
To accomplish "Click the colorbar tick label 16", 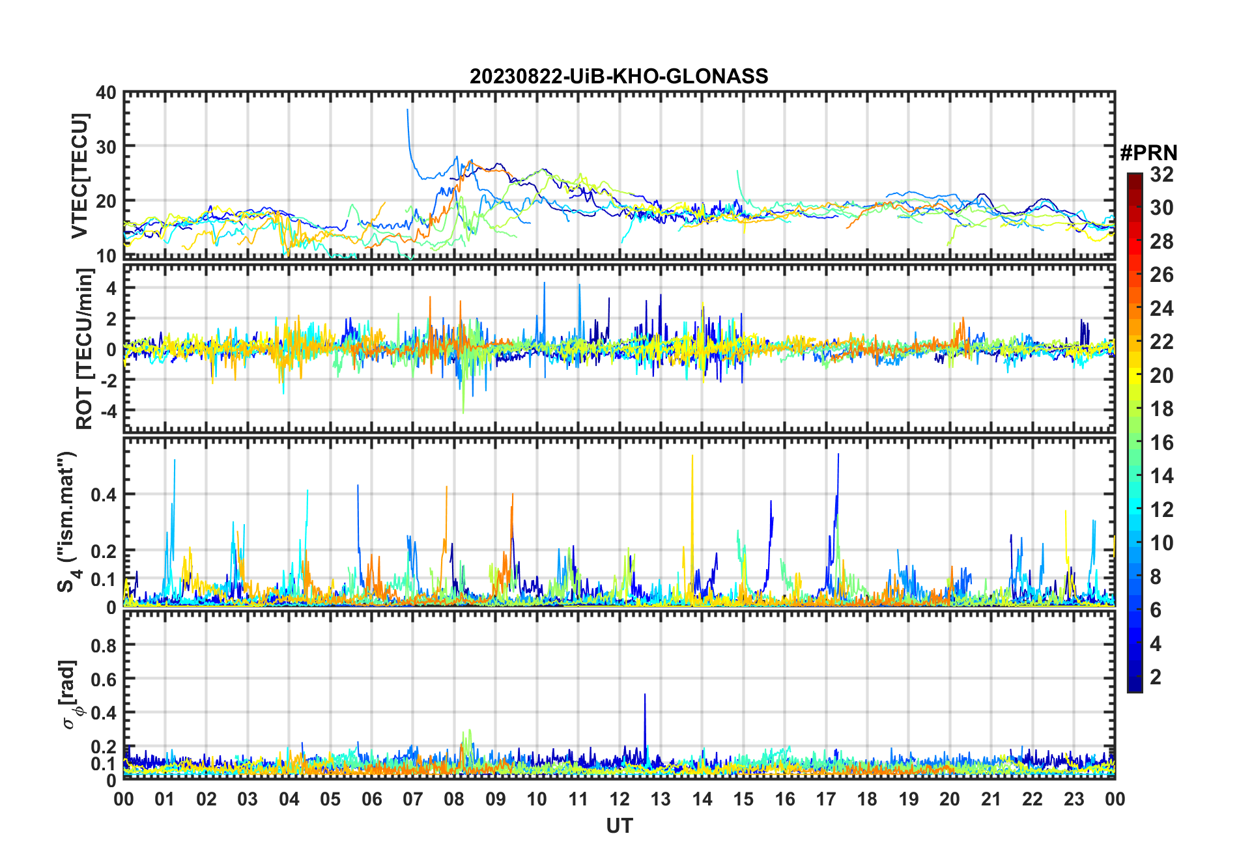I will point(1161,443).
